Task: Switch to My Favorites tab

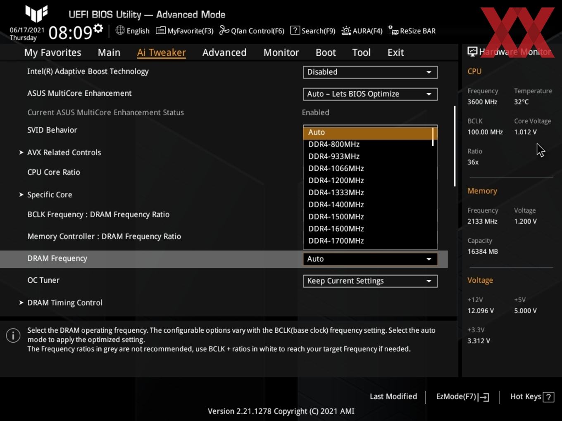Action: click(53, 52)
